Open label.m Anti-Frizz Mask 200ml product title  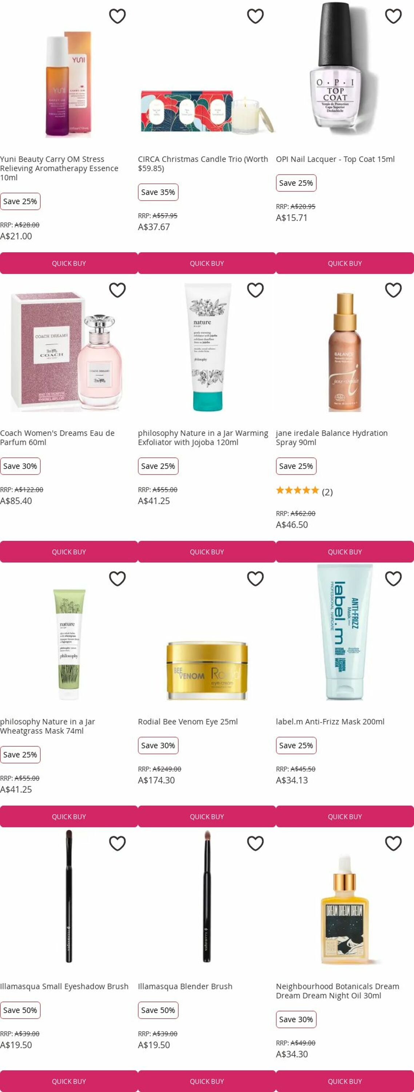click(330, 721)
